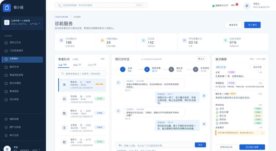Select patient 赵女士 in queue
This screenshot has width=276, height=151.
(82, 142)
